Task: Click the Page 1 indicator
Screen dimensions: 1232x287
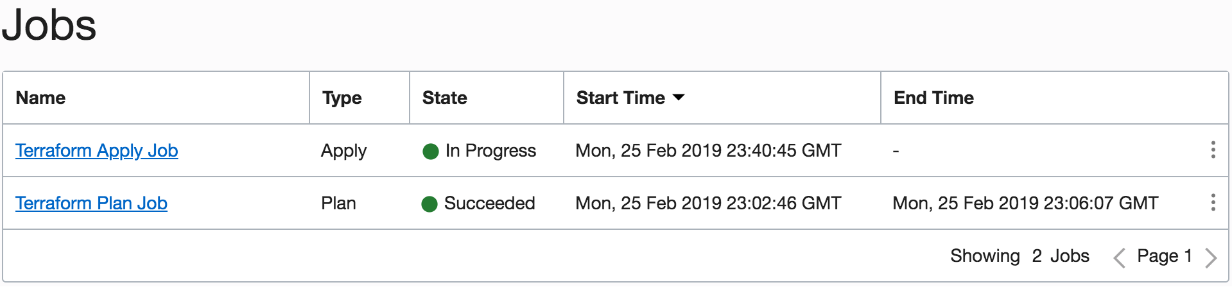Action: [x=1164, y=256]
